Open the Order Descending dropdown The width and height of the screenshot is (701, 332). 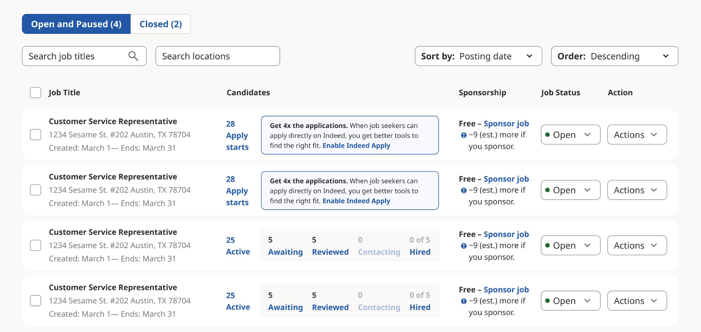pyautogui.click(x=614, y=56)
